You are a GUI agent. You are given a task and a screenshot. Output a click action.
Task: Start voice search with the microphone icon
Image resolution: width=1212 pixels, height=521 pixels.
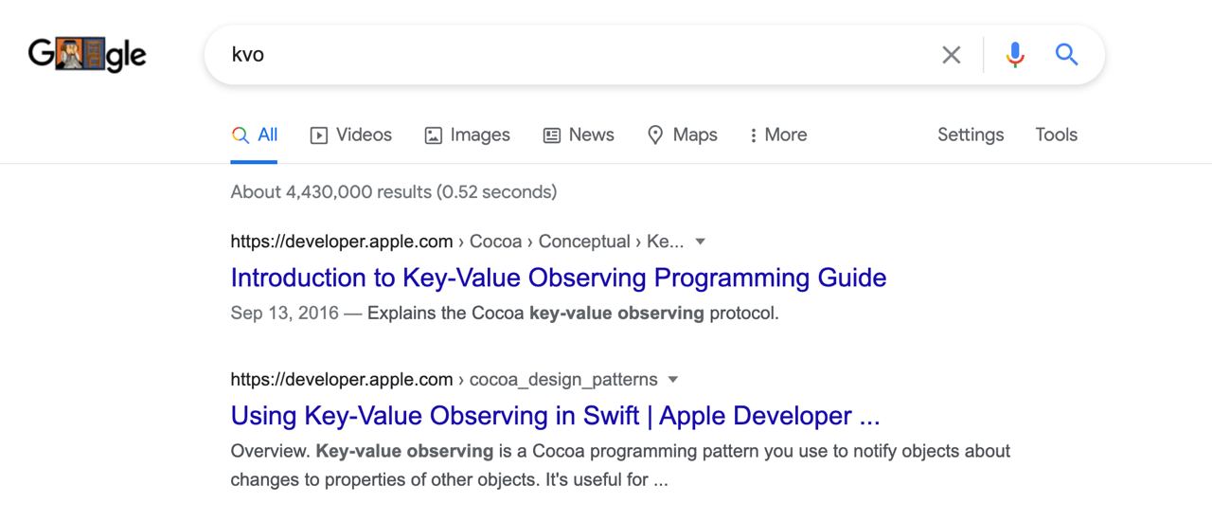coord(1015,55)
